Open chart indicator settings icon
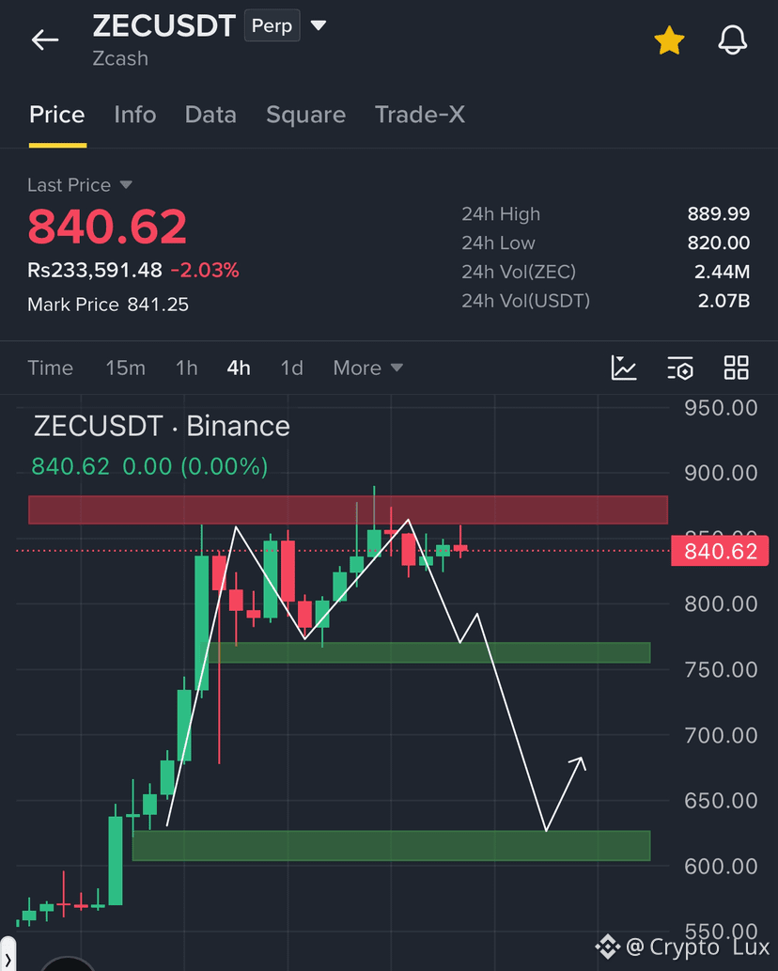 (680, 368)
